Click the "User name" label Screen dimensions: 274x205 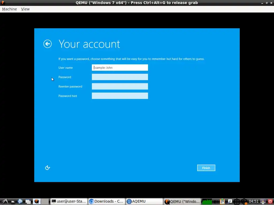point(66,68)
